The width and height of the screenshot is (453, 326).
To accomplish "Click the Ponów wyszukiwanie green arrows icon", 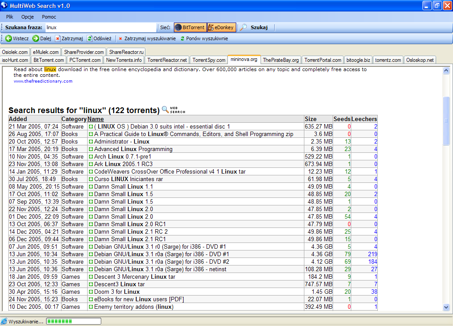I will (182, 39).
